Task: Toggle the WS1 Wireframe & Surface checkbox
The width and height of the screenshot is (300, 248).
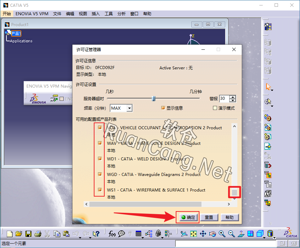Action: (100, 189)
